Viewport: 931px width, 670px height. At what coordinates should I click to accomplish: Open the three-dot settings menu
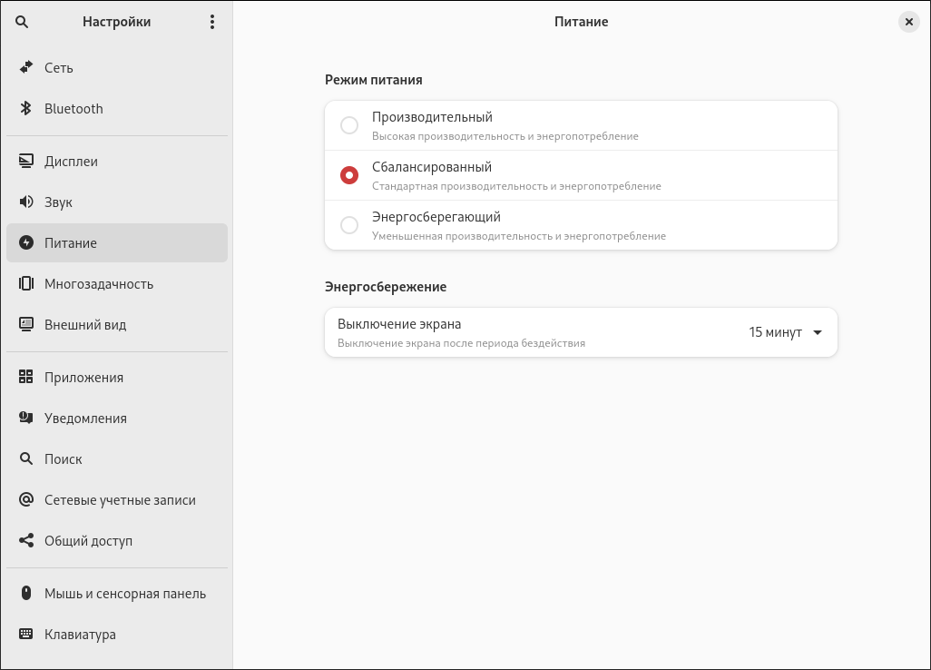tap(212, 22)
